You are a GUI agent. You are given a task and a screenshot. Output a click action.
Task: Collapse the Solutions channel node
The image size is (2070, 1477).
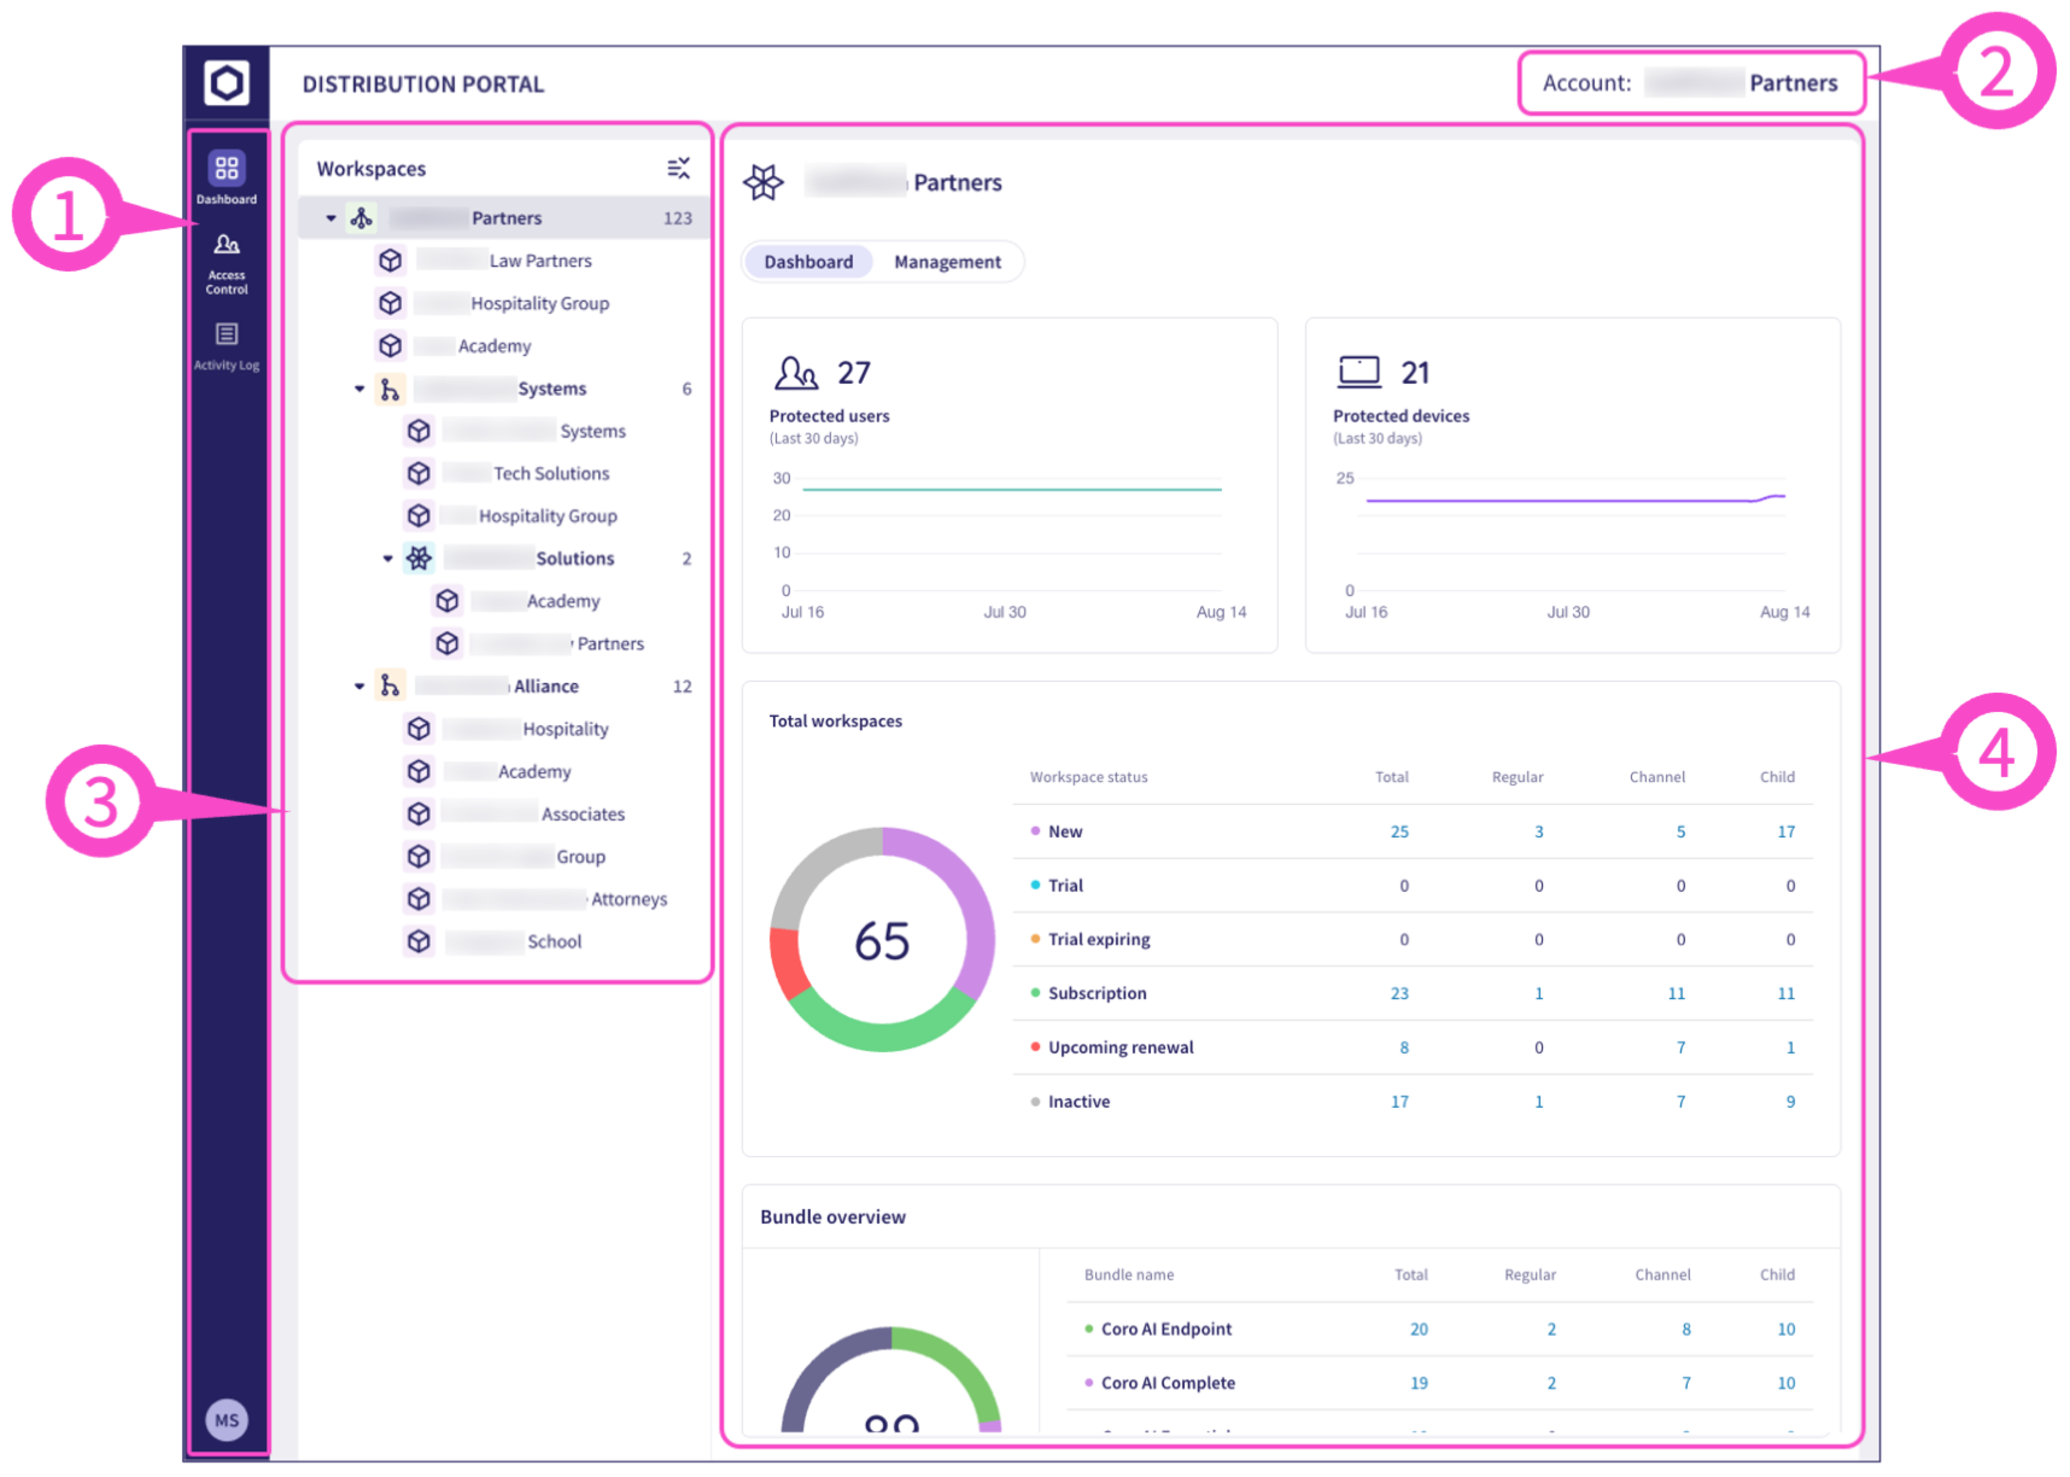(x=388, y=558)
